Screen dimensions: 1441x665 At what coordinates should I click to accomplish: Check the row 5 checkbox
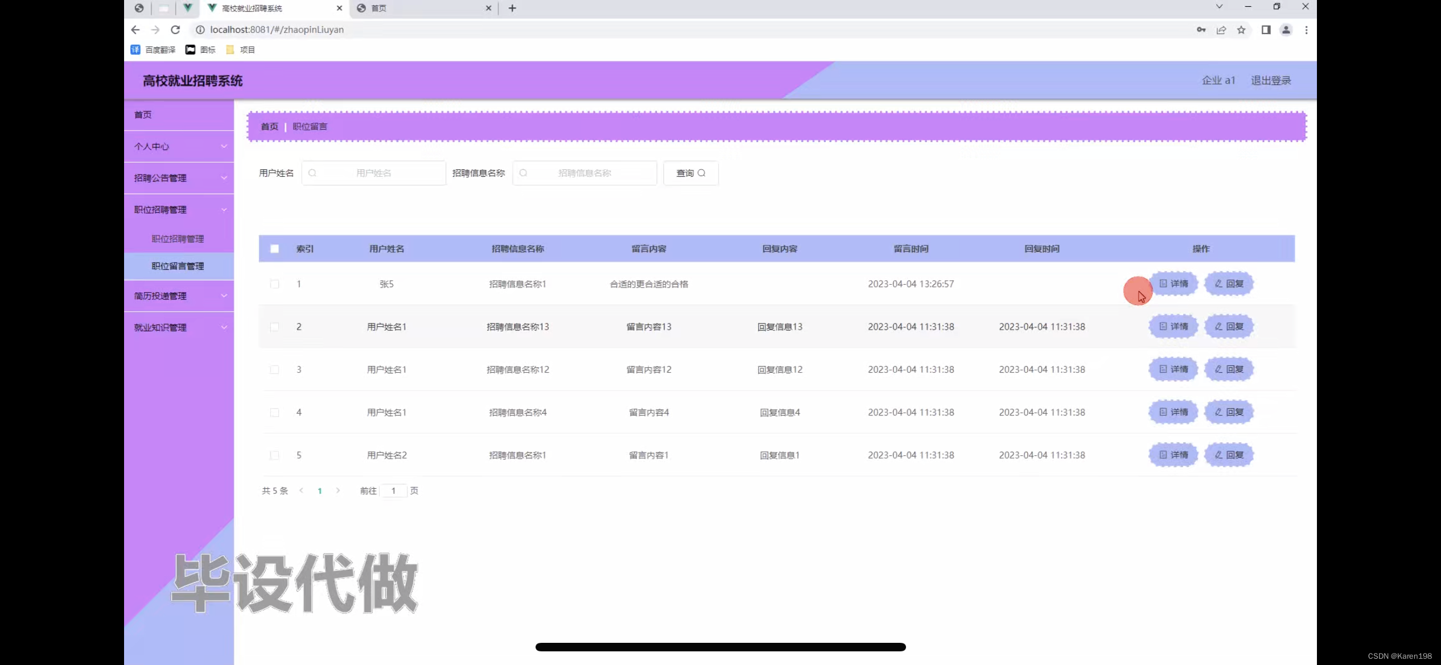pos(274,455)
